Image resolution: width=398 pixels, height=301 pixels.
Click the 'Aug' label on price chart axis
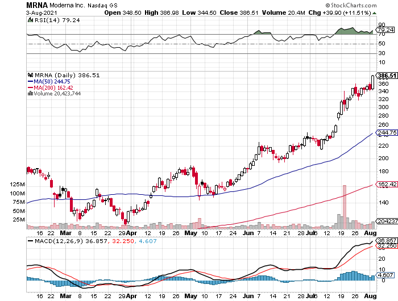click(370, 233)
